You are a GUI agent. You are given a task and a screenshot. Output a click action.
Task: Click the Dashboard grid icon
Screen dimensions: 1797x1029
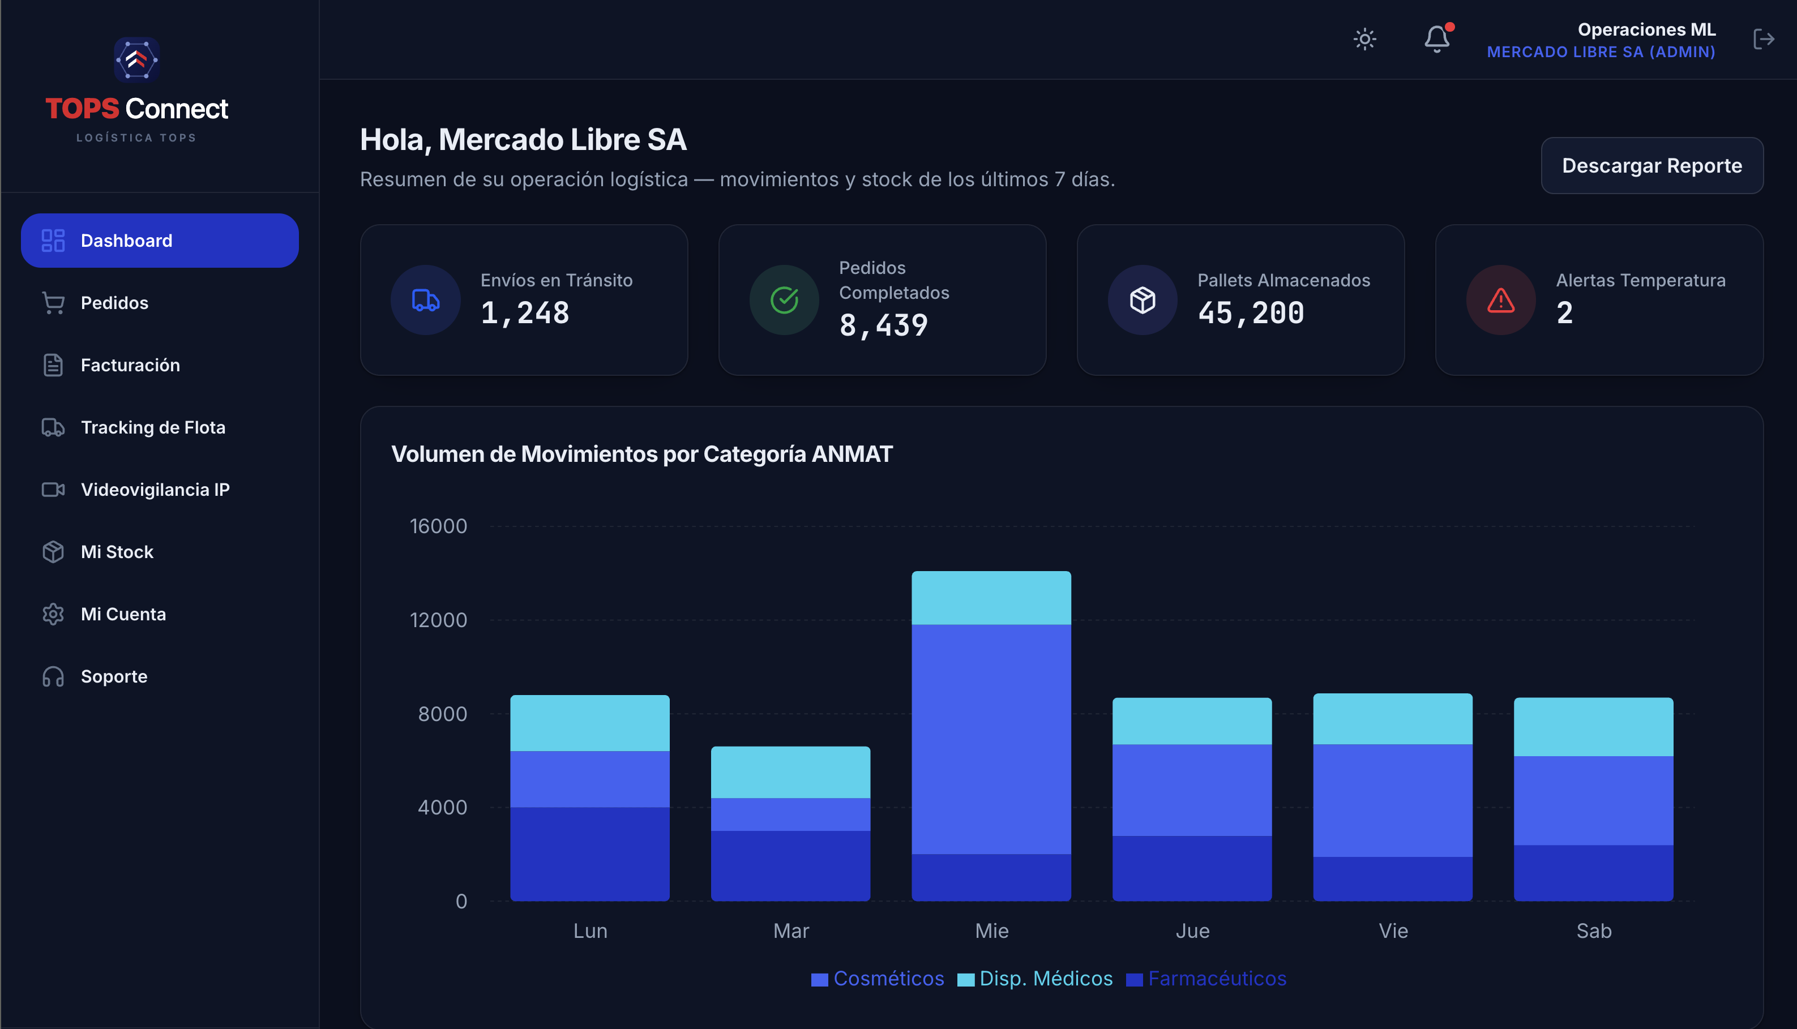(x=53, y=241)
